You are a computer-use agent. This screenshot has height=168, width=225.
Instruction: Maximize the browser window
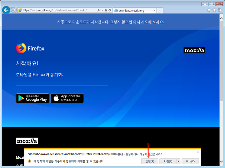click(x=212, y=4)
